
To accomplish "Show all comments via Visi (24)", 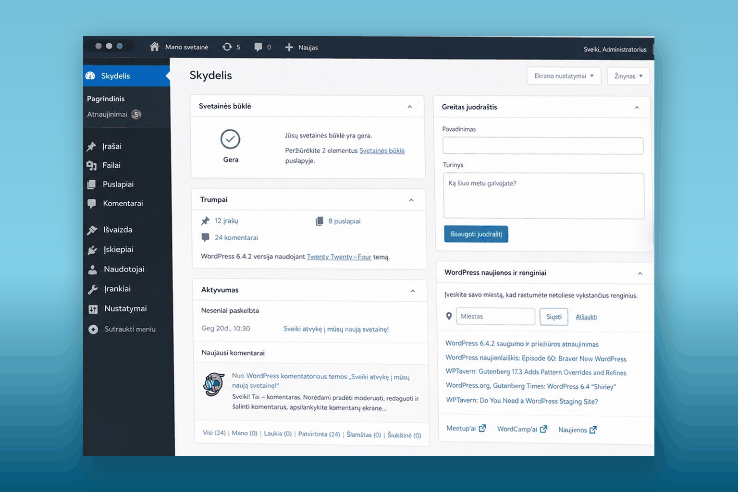I will [214, 432].
